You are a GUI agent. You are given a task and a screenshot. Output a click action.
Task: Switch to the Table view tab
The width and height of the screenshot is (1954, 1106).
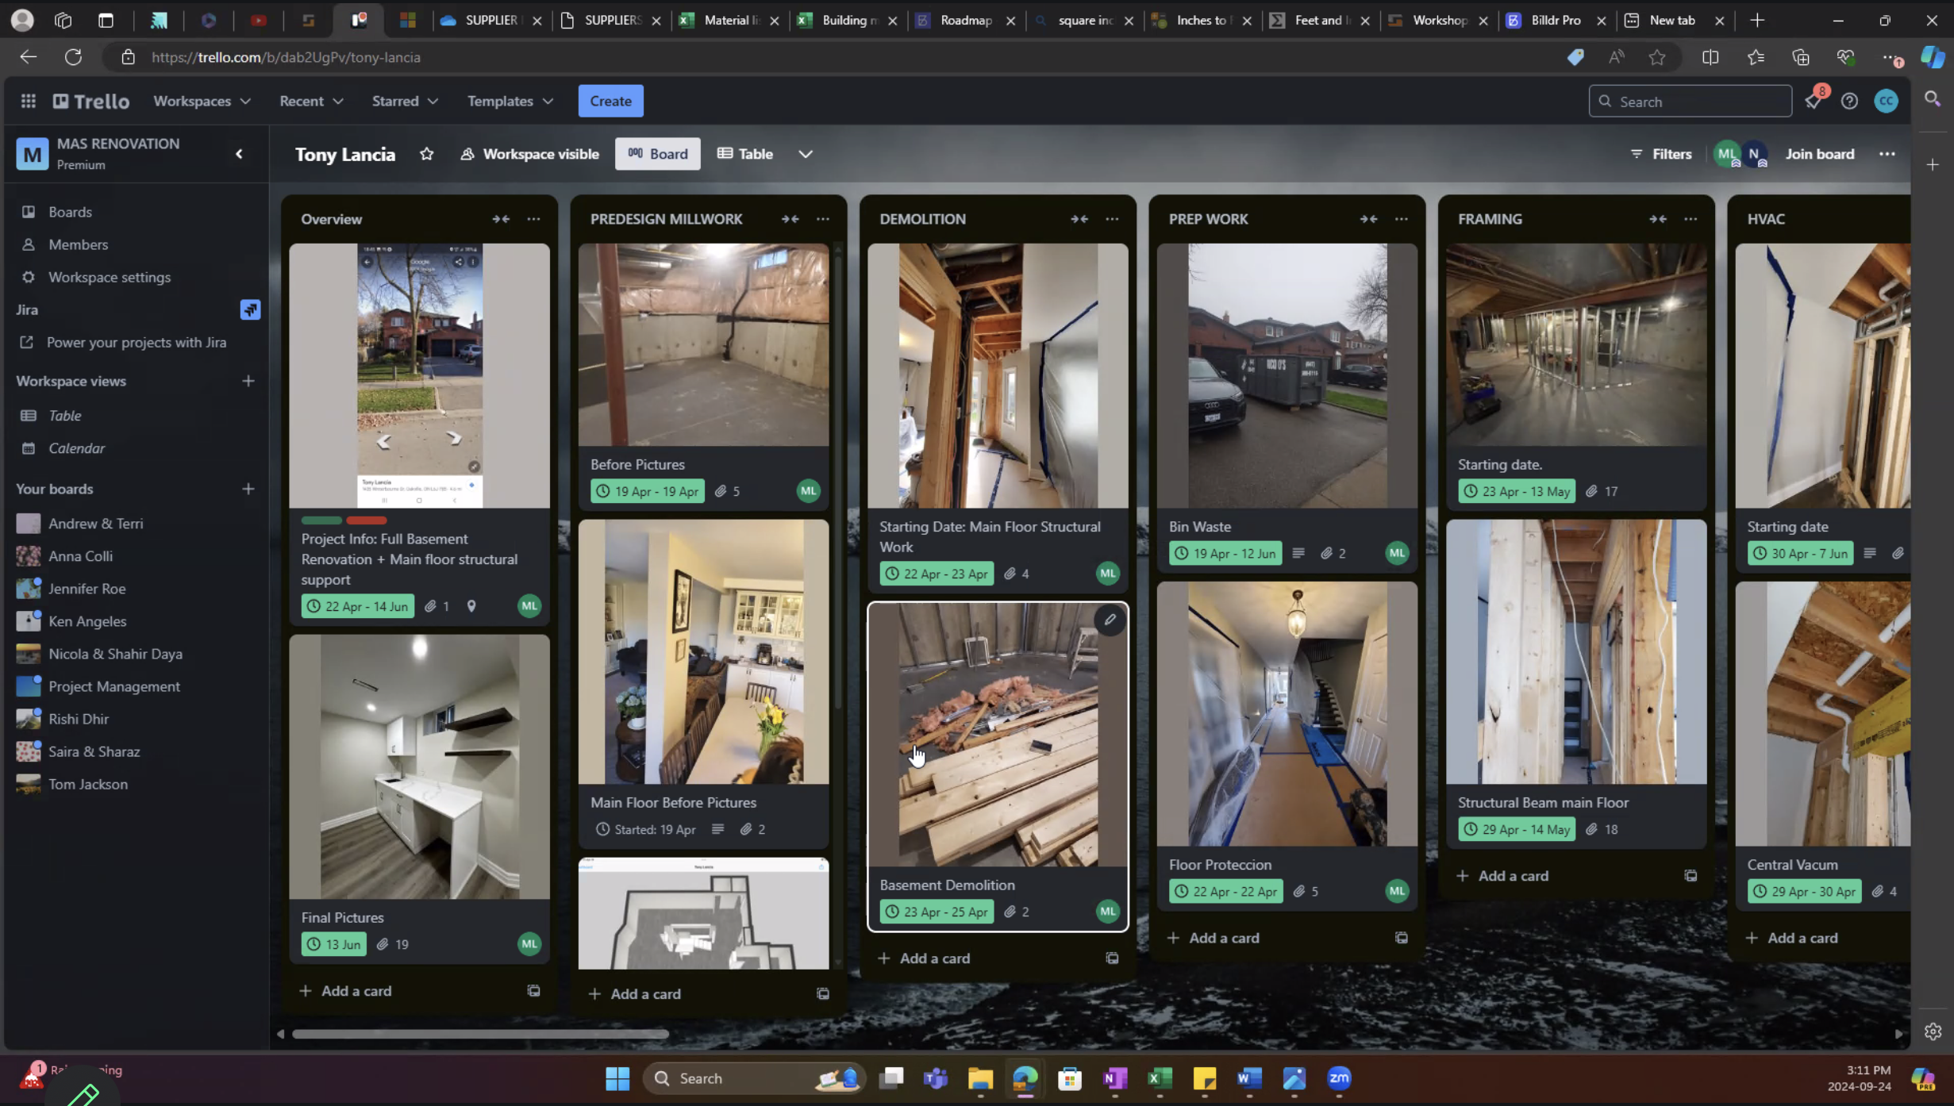744,154
